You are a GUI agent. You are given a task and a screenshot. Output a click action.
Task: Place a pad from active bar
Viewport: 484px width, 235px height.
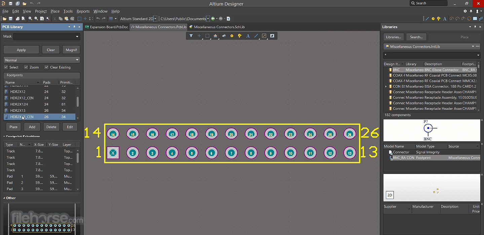click(x=232, y=36)
